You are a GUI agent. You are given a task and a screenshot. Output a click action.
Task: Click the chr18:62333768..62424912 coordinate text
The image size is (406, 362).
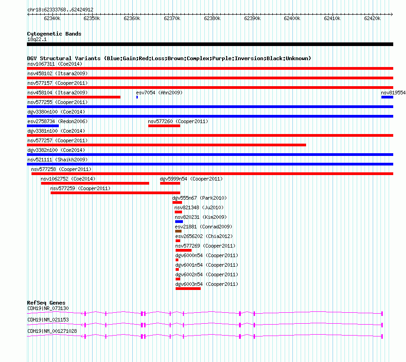[60, 10]
